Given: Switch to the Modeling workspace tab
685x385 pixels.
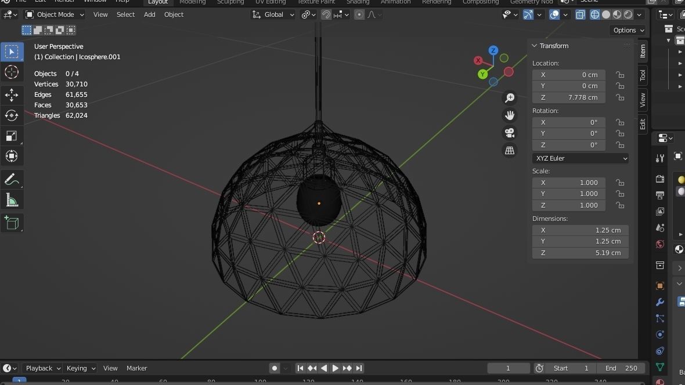Looking at the screenshot, I should point(193,2).
